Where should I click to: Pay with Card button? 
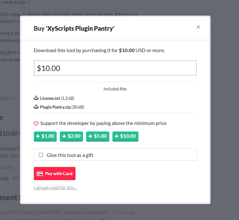(x=55, y=174)
